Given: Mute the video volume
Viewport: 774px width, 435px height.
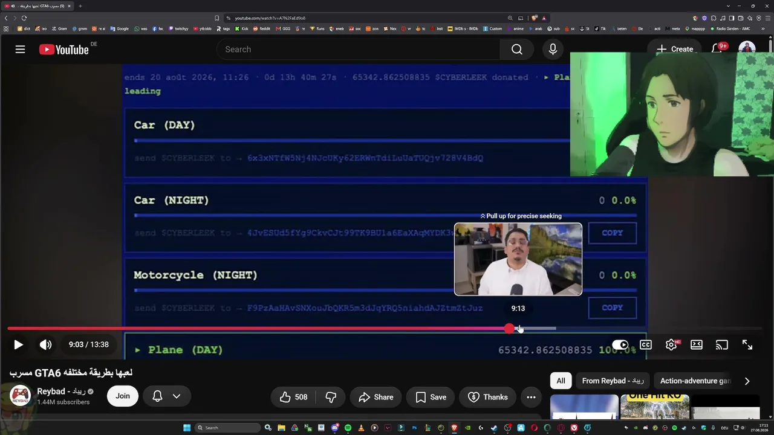Looking at the screenshot, I should click(x=45, y=344).
